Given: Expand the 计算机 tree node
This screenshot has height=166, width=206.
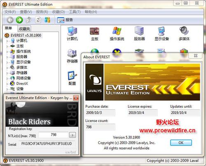Looking at the screenshot, I should 7,41.
